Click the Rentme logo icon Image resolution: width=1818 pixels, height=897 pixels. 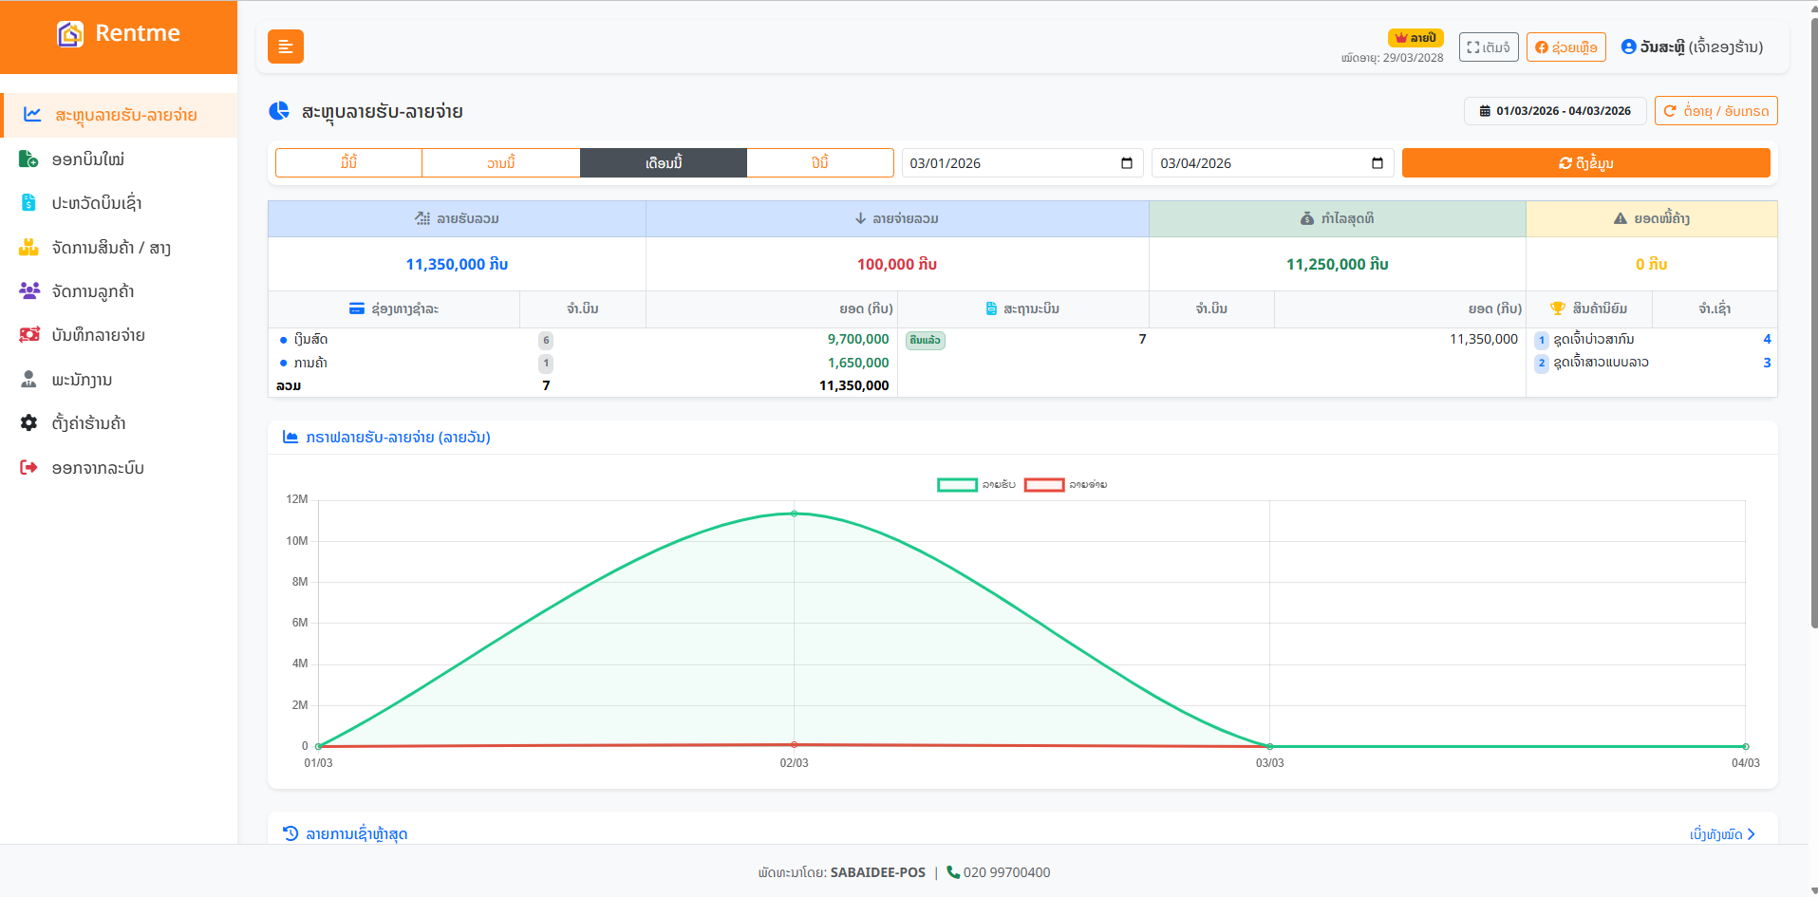click(70, 34)
